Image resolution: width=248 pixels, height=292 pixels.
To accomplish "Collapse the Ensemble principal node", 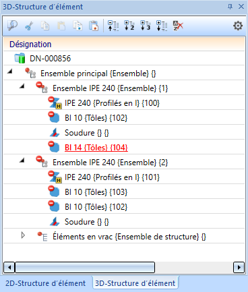I will click(10, 71).
